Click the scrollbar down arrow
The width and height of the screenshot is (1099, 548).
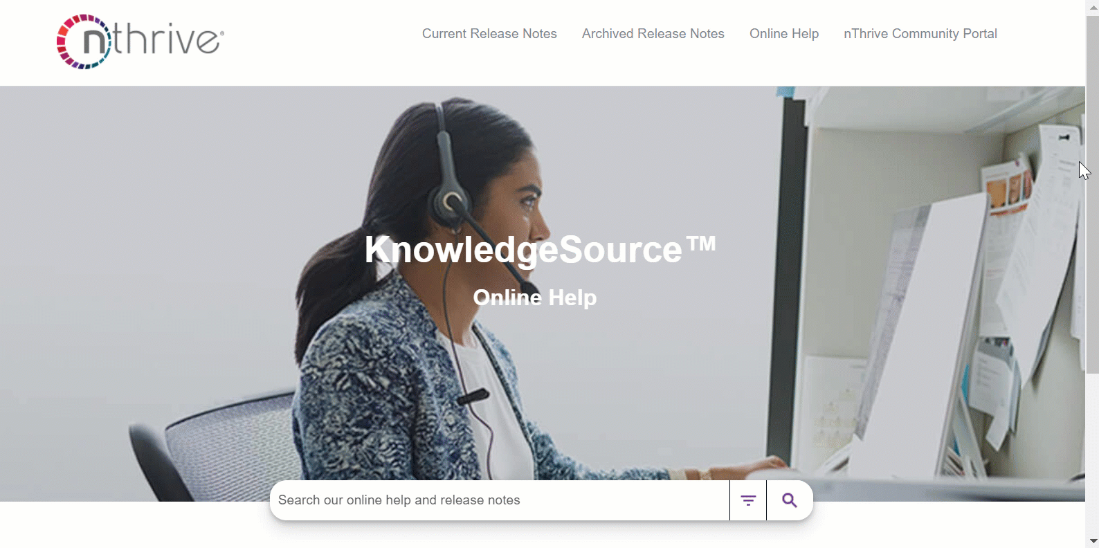[x=1093, y=541]
